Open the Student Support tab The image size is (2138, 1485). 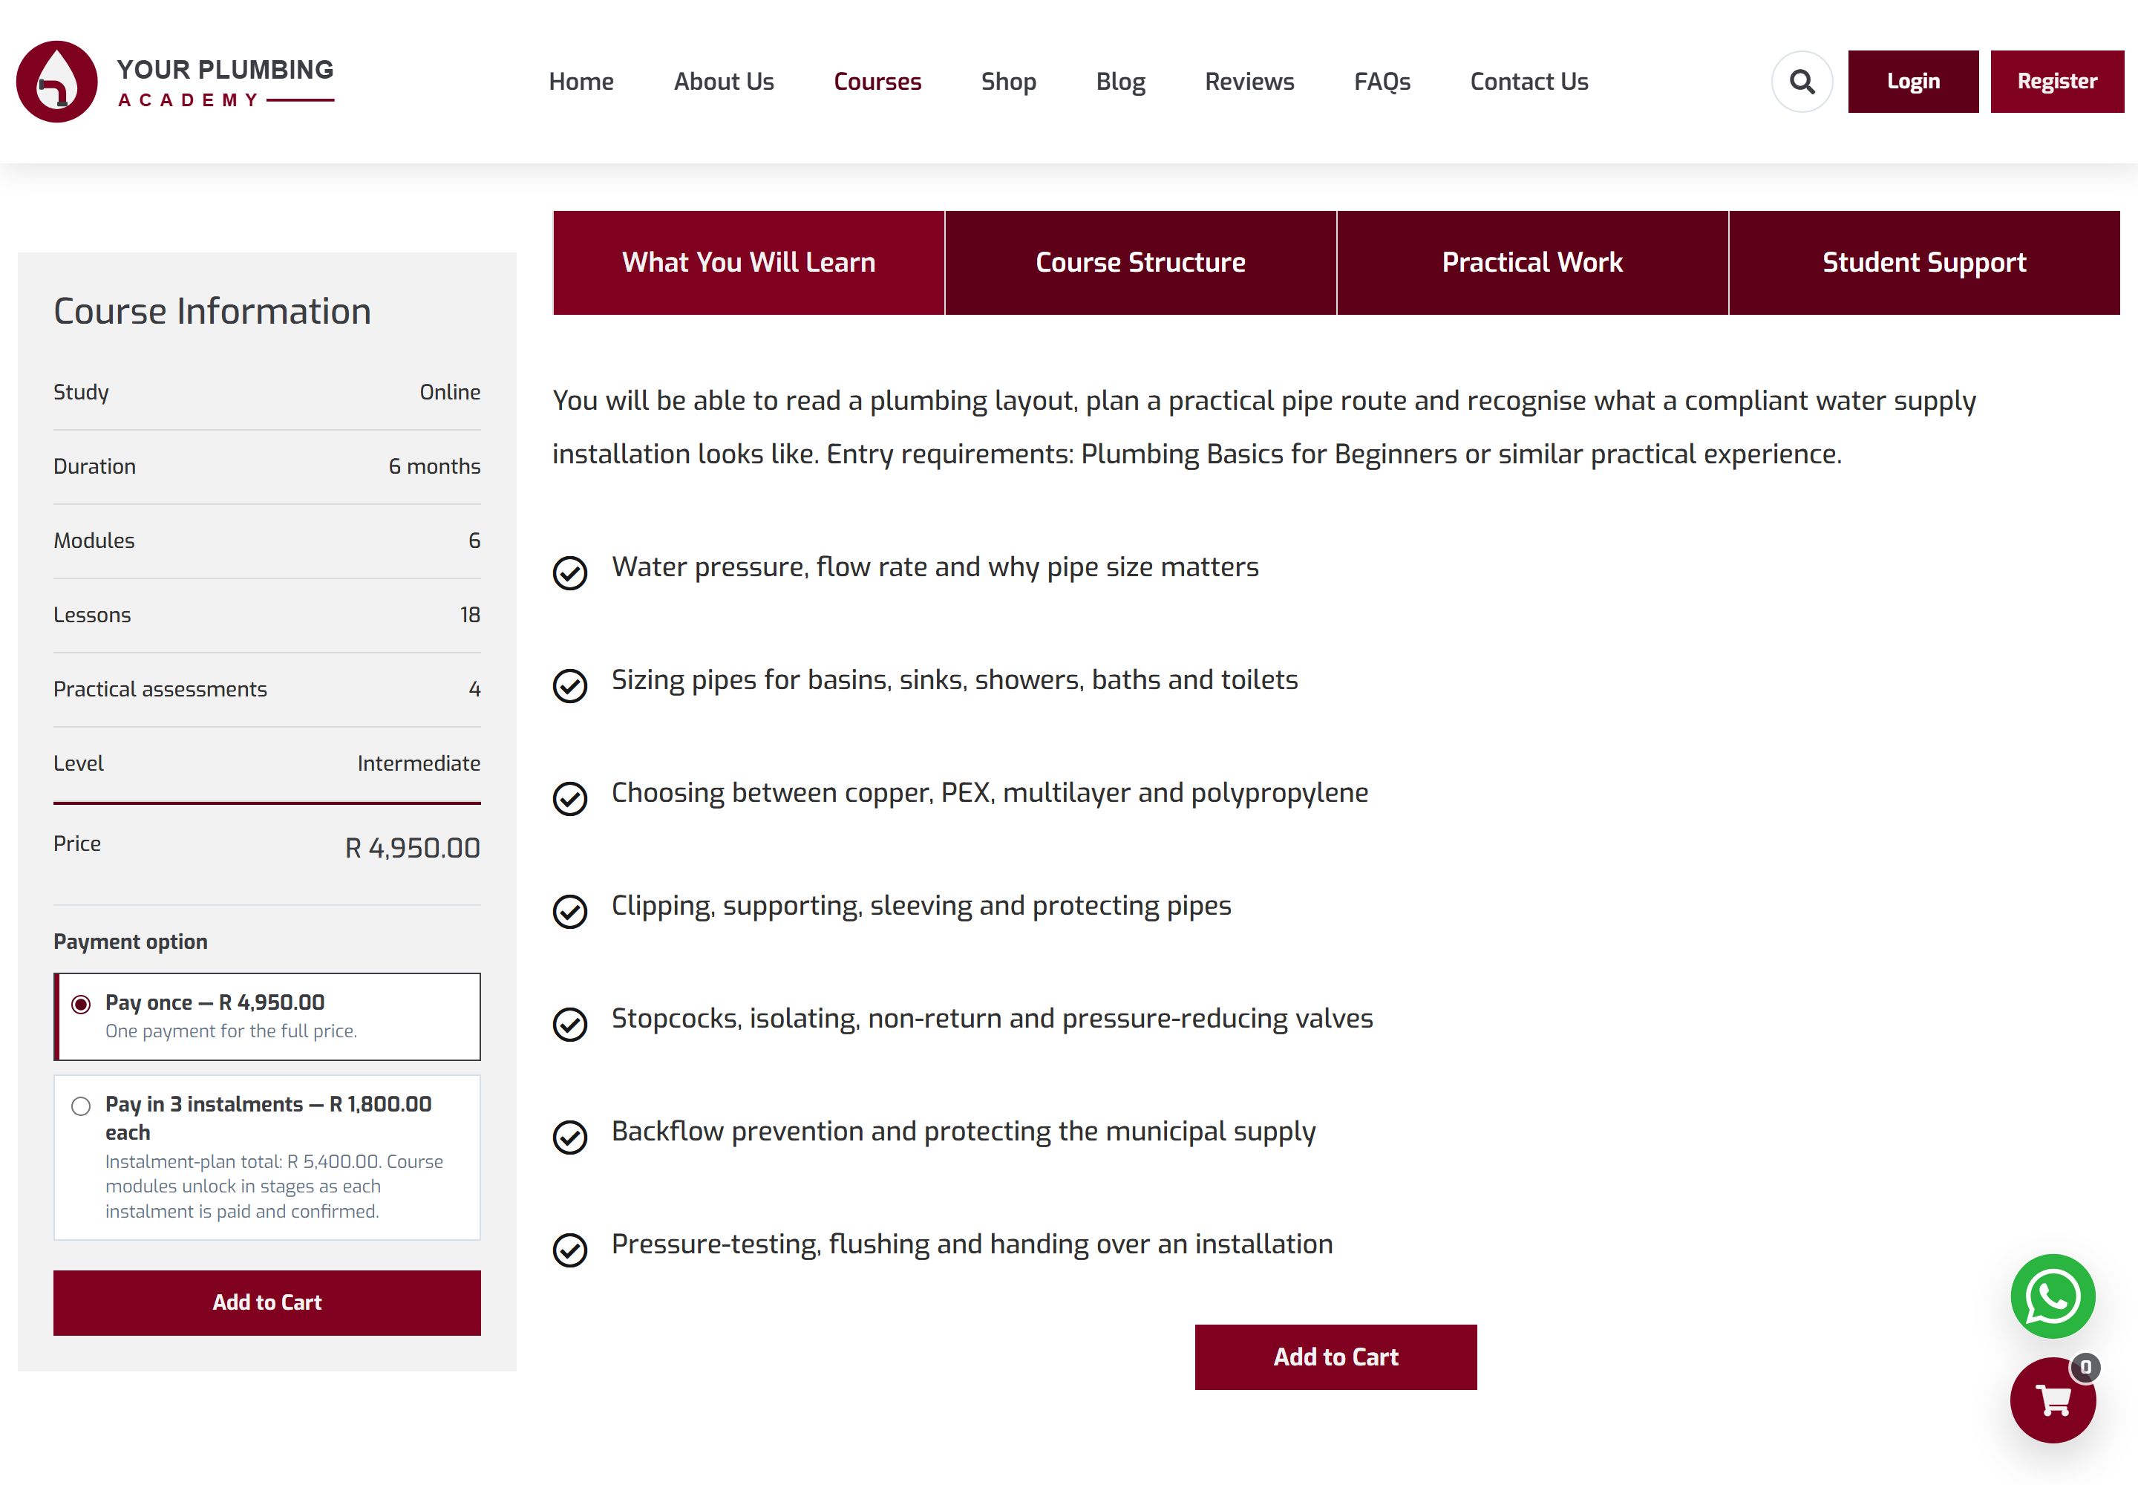1924,262
